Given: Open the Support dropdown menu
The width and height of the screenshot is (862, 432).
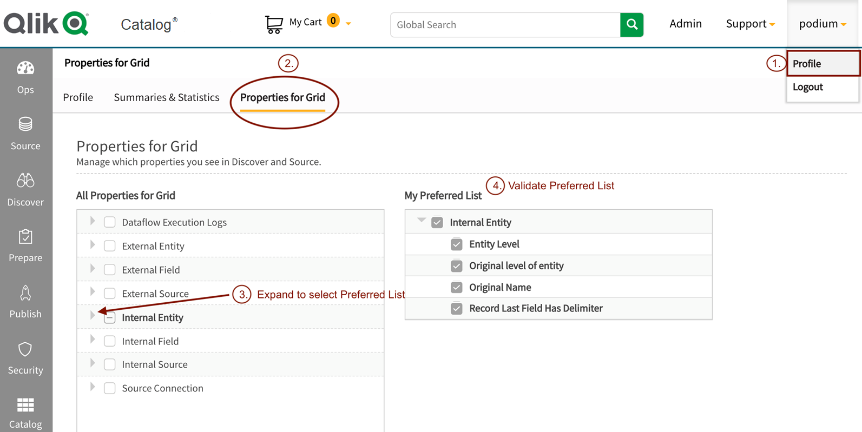Looking at the screenshot, I should click(x=750, y=24).
